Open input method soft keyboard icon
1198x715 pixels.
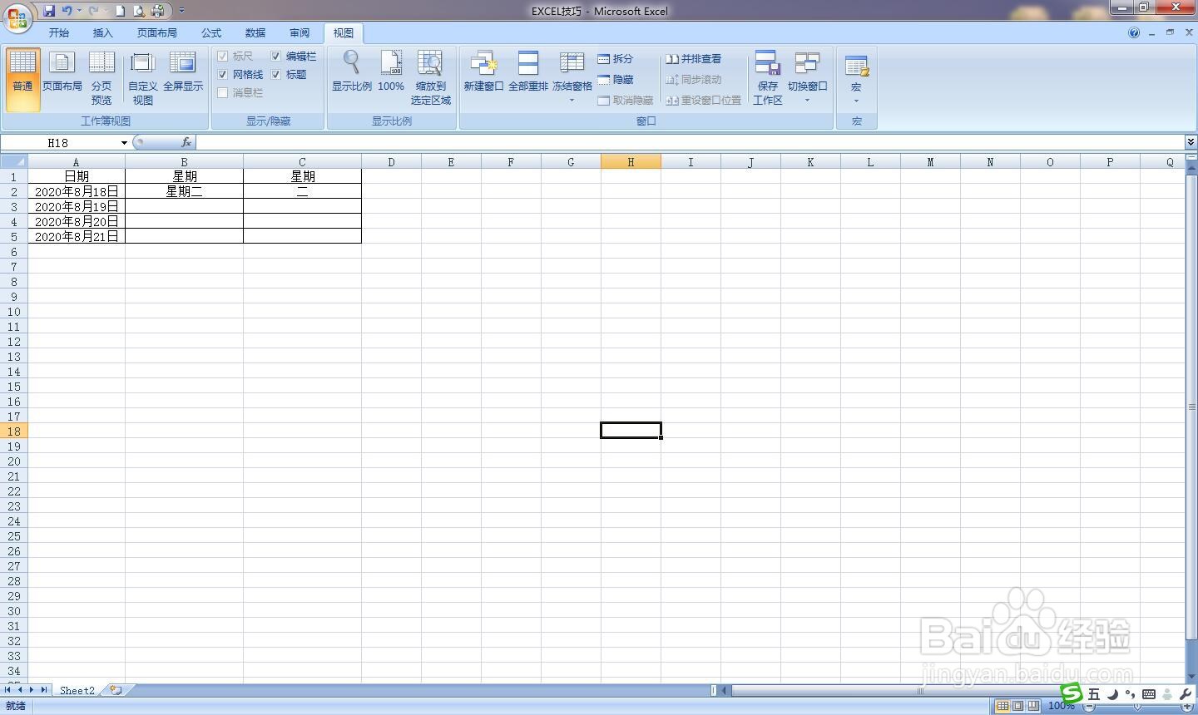click(1149, 694)
